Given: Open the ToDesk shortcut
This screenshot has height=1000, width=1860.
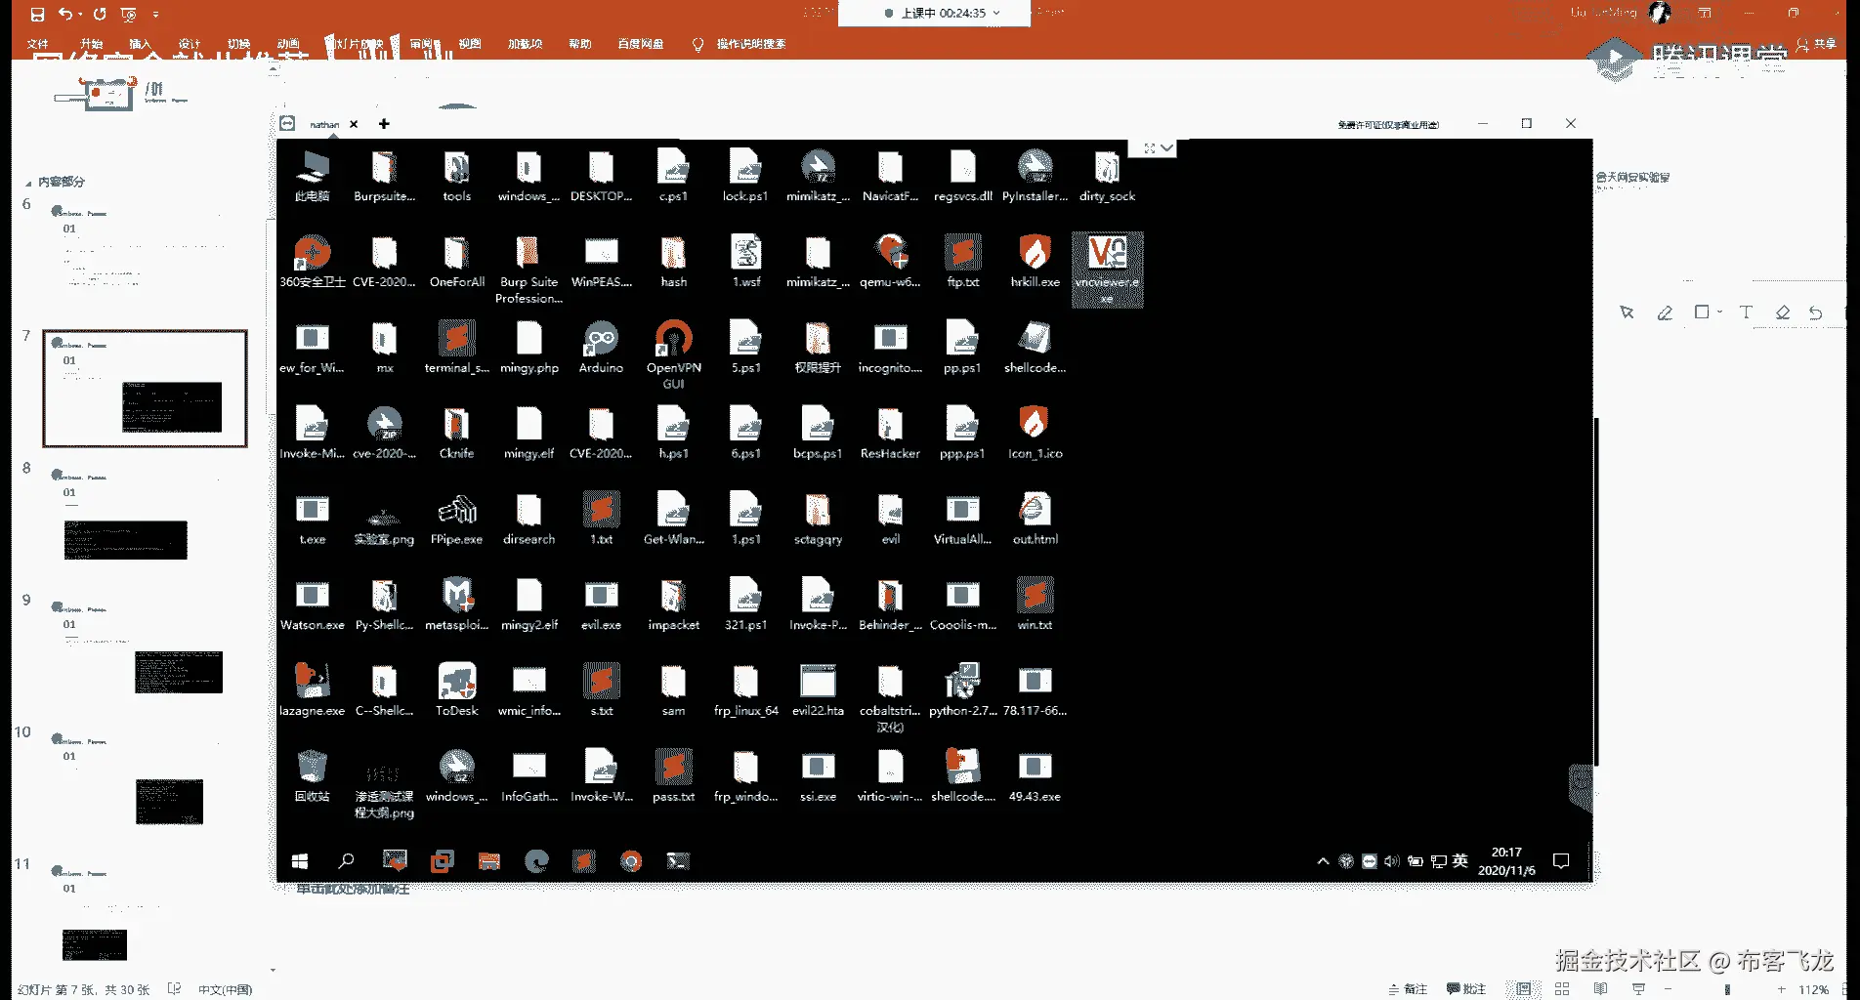Looking at the screenshot, I should (x=456, y=691).
